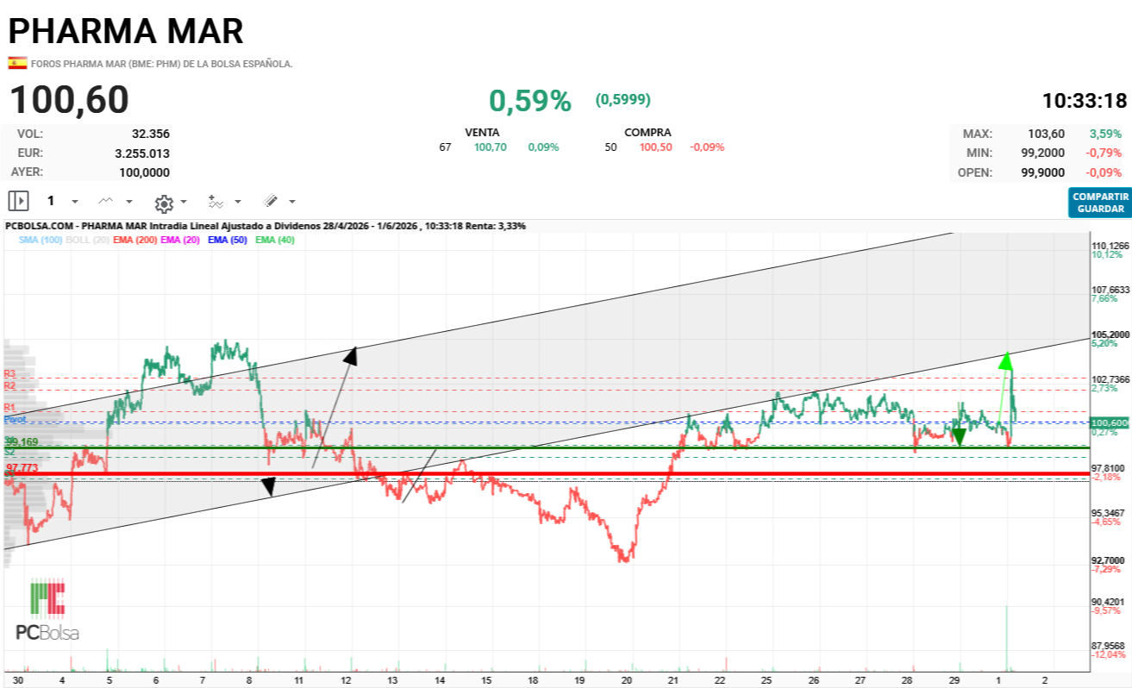Click the COMPRA price 100,50
Image resolution: width=1132 pixels, height=688 pixels.
tap(656, 147)
